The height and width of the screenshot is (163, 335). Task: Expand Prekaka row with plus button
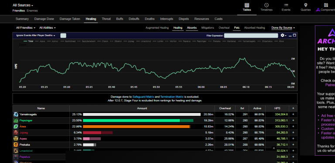pos(293,145)
